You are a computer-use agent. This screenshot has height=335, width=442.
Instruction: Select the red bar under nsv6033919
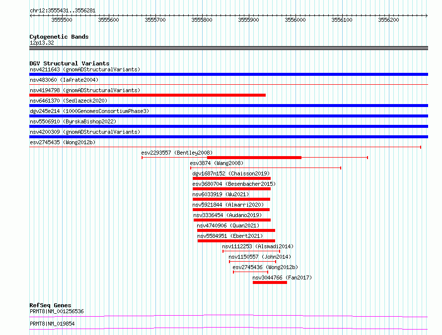[x=231, y=199]
